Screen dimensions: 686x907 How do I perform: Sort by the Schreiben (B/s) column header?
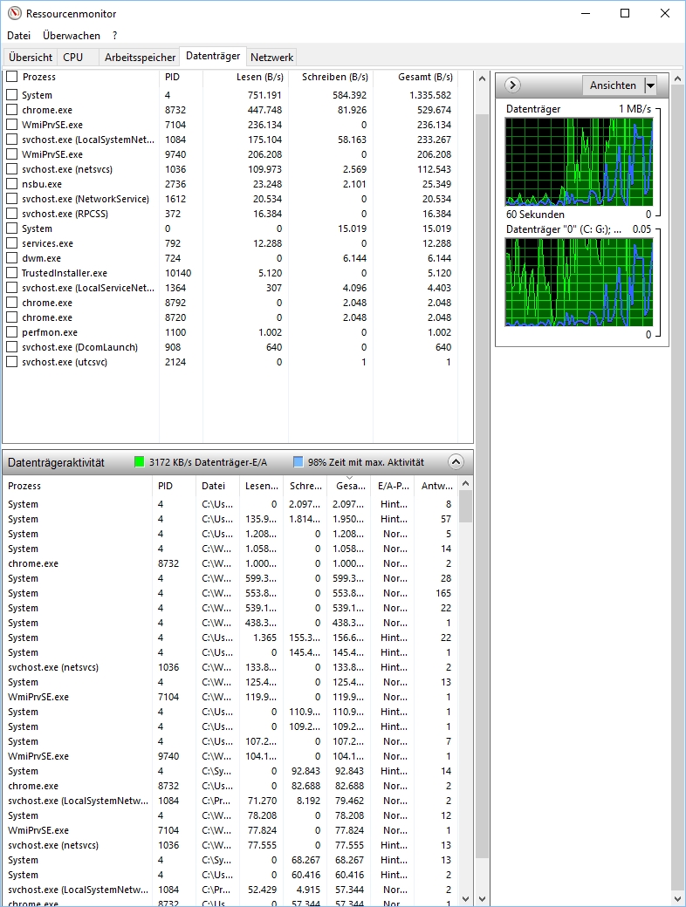click(331, 77)
